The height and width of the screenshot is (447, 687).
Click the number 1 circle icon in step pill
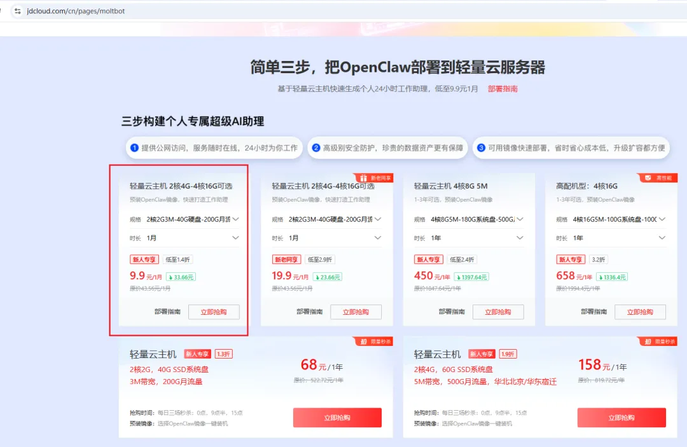(x=134, y=148)
